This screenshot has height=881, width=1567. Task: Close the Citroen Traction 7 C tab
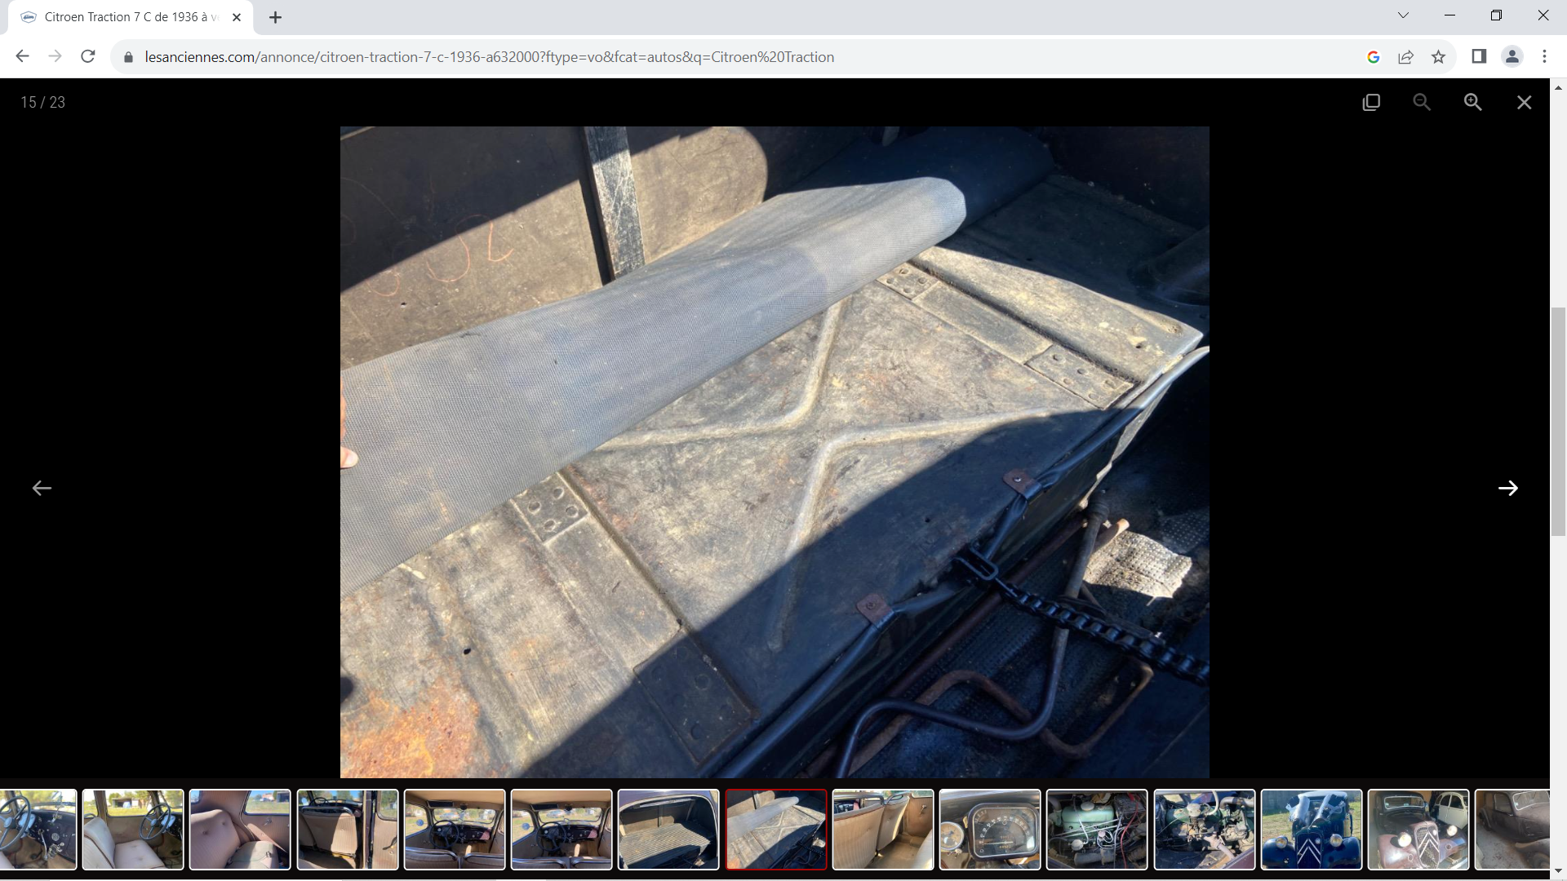click(237, 17)
